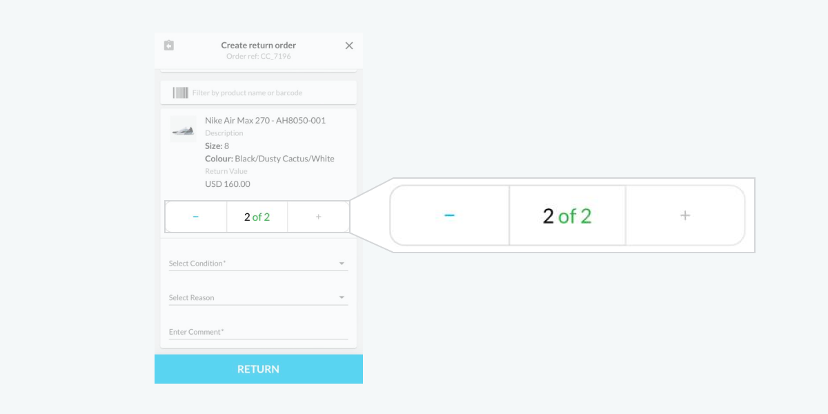Close the Create return order dialog
The image size is (828, 414).
tap(348, 45)
